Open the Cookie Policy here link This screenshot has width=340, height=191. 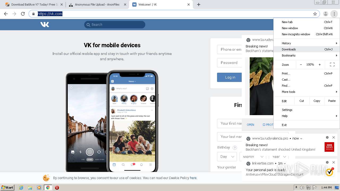(193, 178)
